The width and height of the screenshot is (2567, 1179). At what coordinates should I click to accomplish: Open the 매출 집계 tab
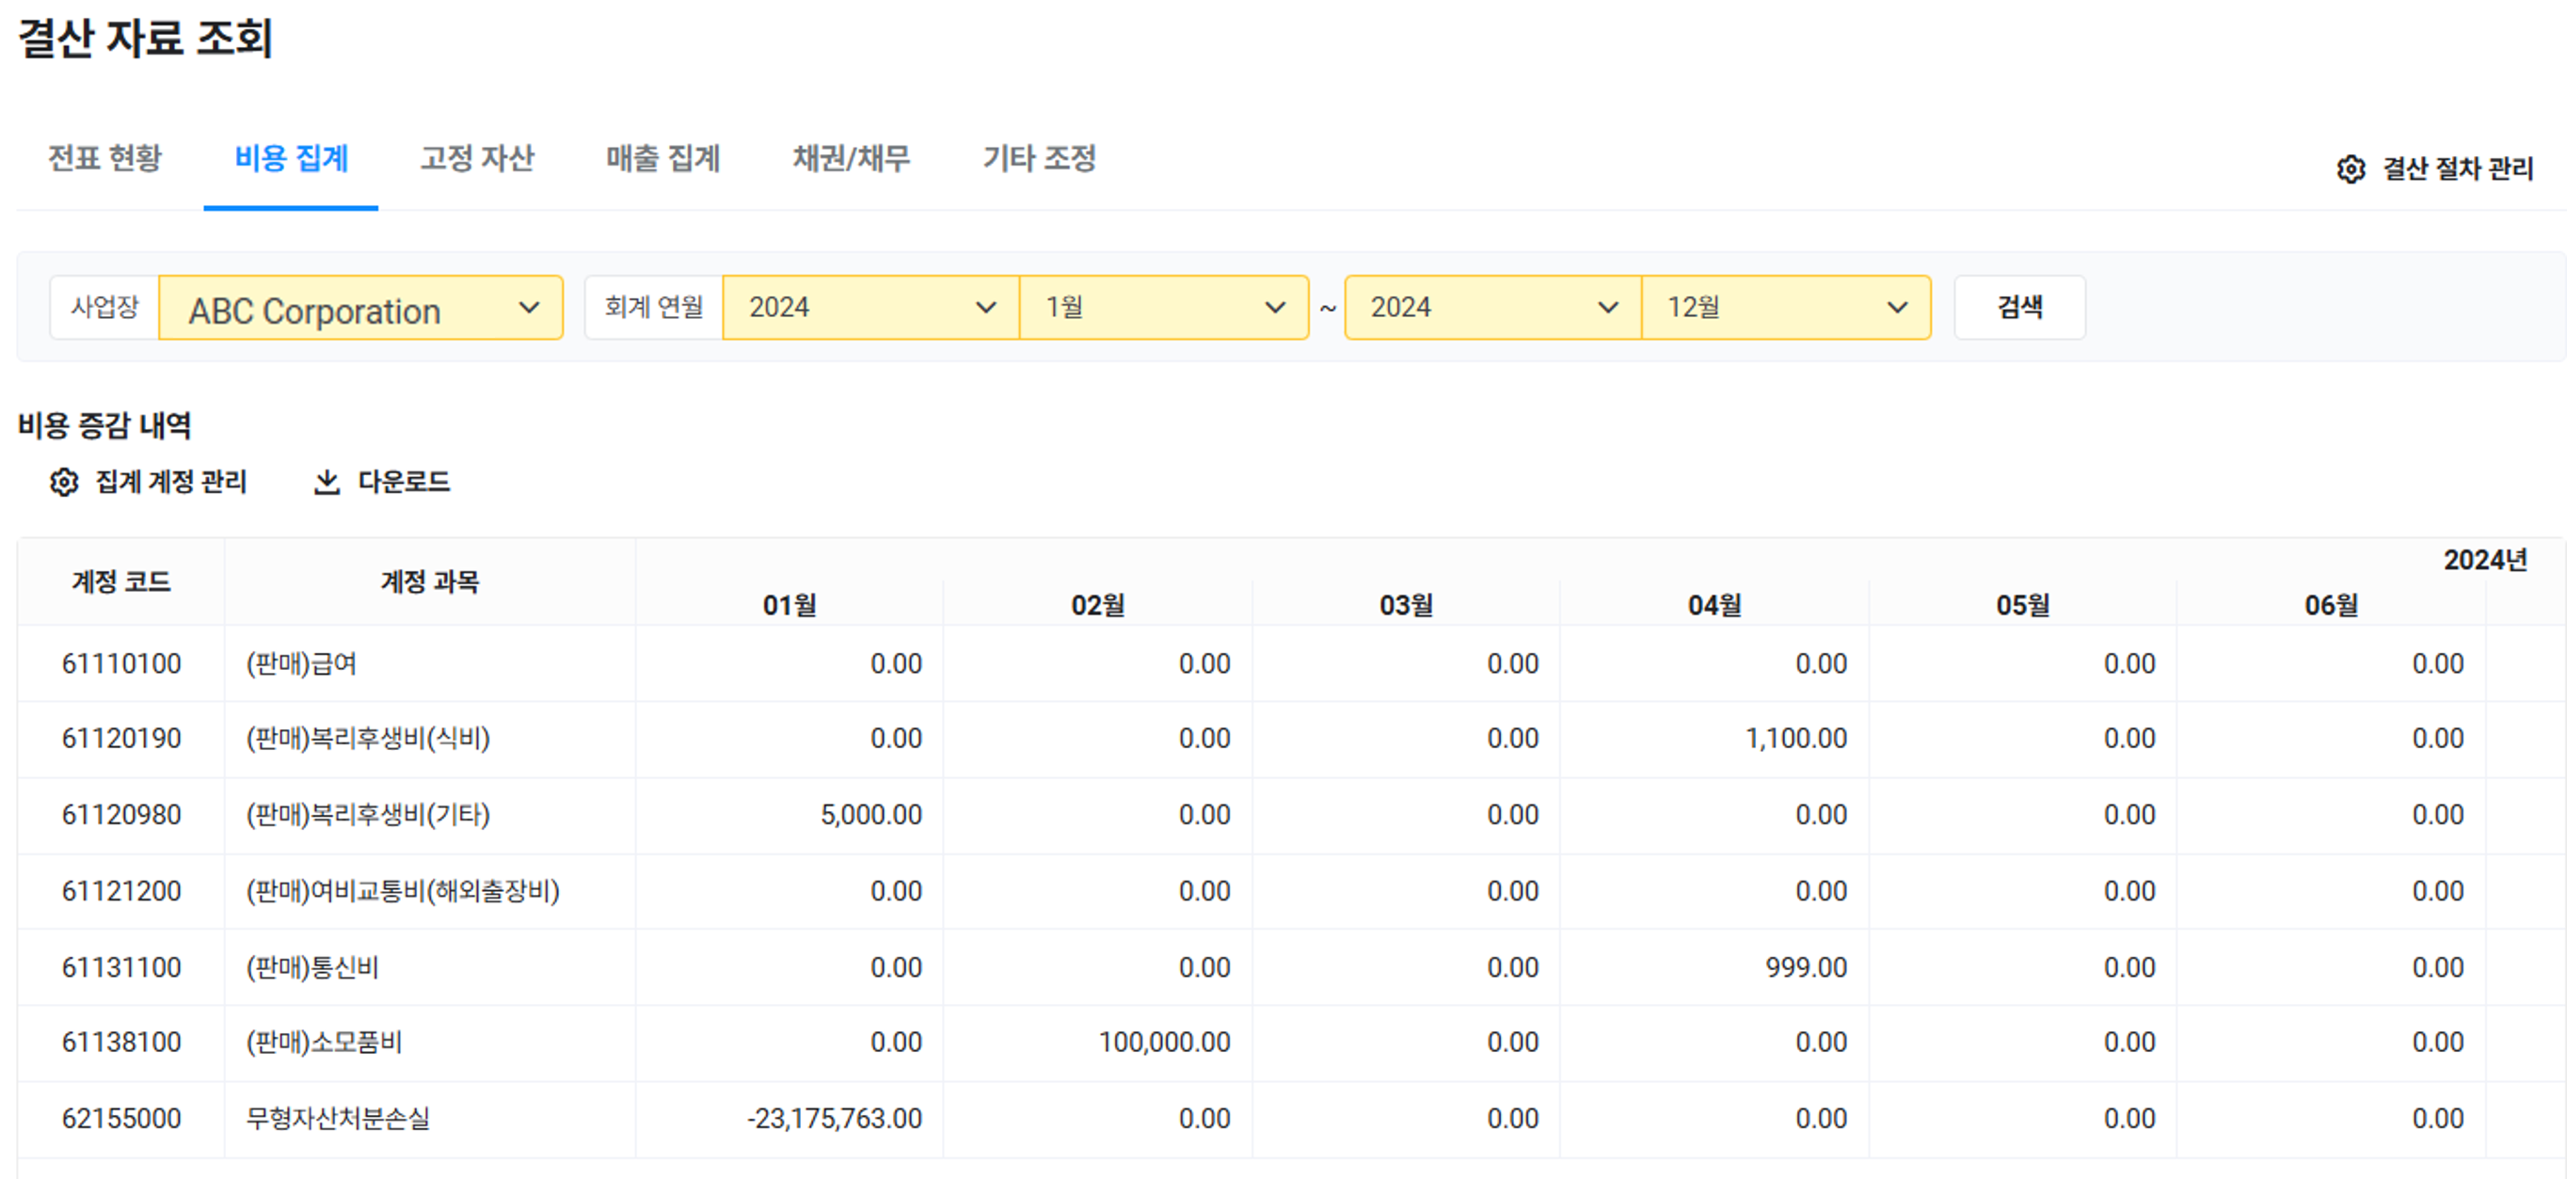click(x=662, y=158)
